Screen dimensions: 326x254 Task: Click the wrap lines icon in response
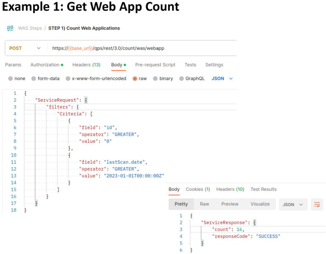pos(317,204)
